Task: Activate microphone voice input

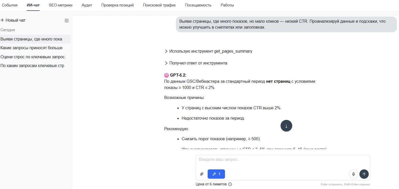Action: pos(353,174)
